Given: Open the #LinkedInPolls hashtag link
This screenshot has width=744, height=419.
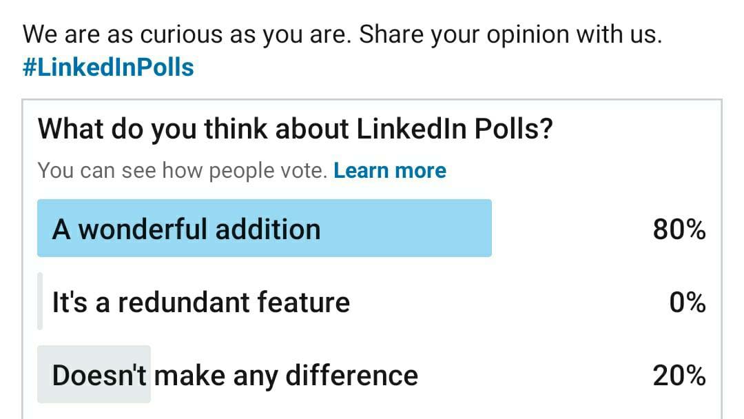Looking at the screenshot, I should click(x=107, y=67).
